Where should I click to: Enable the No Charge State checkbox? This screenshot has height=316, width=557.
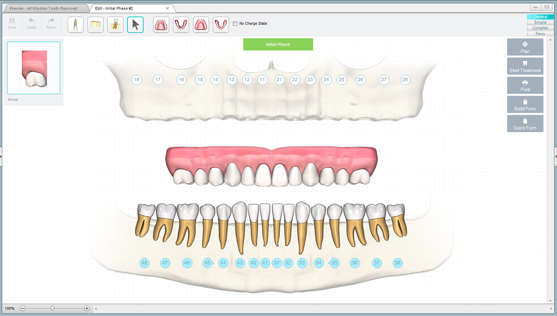235,23
